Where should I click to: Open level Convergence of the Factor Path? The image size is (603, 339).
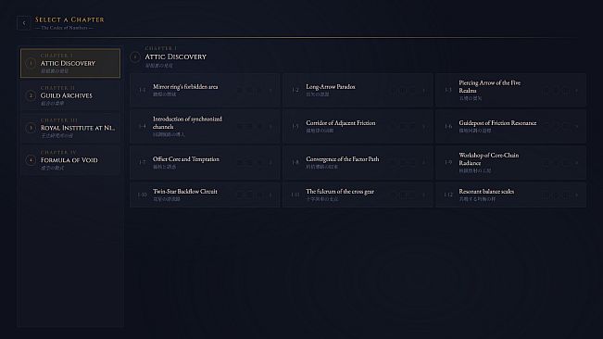click(x=358, y=163)
